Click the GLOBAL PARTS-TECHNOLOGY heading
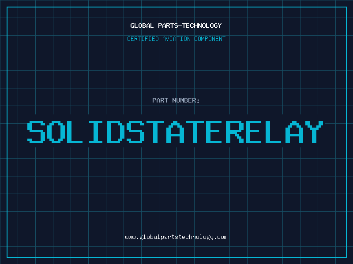 point(176,26)
